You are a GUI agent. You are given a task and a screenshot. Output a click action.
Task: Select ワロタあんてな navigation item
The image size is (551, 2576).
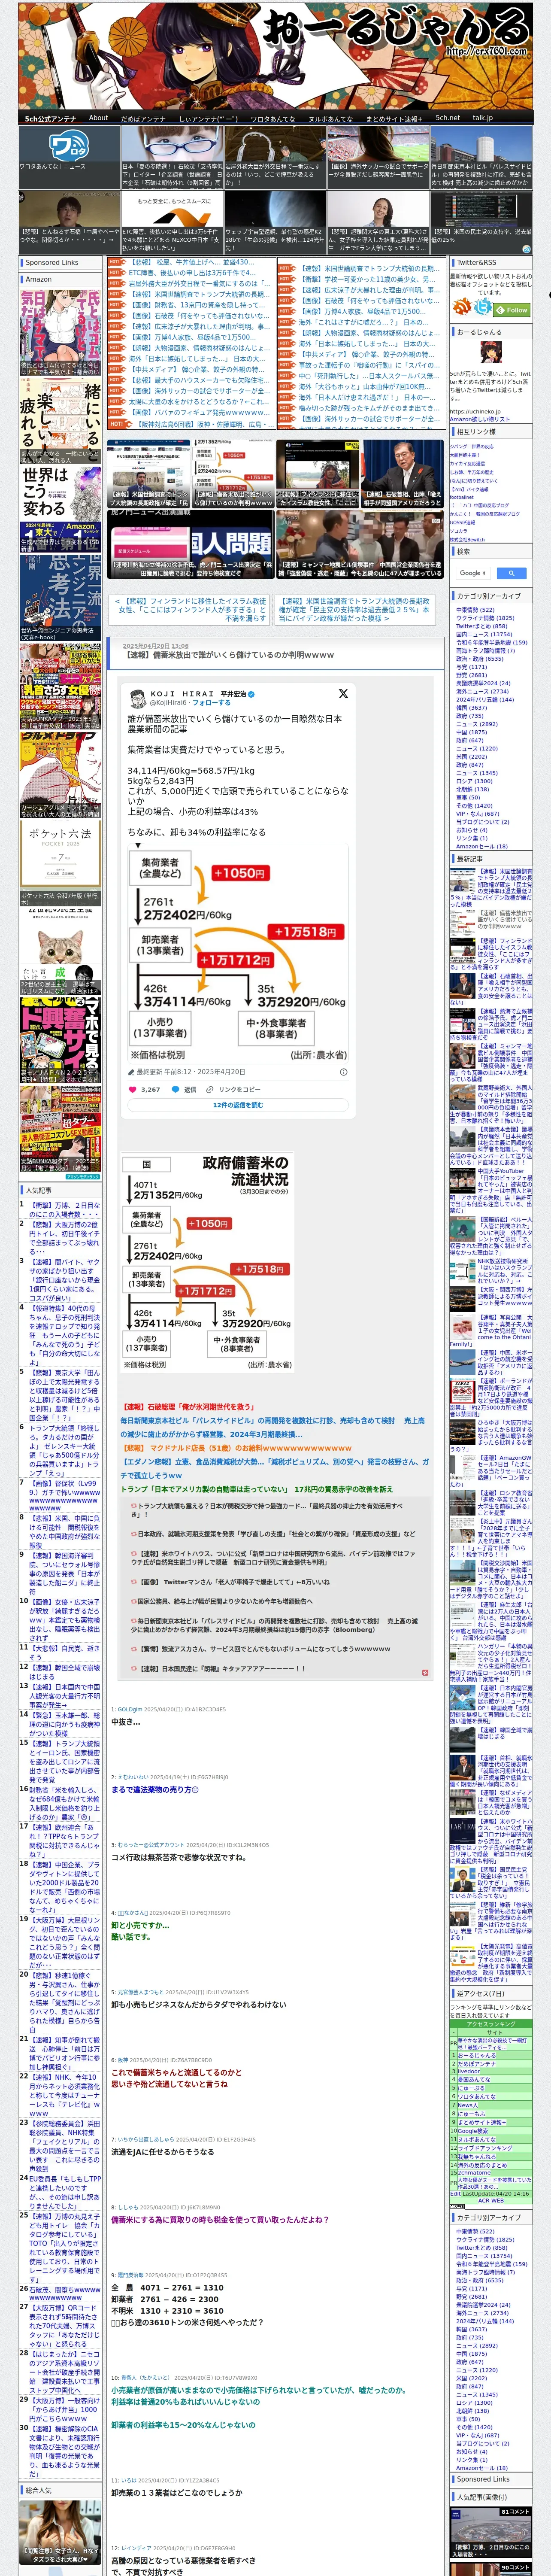(x=272, y=118)
